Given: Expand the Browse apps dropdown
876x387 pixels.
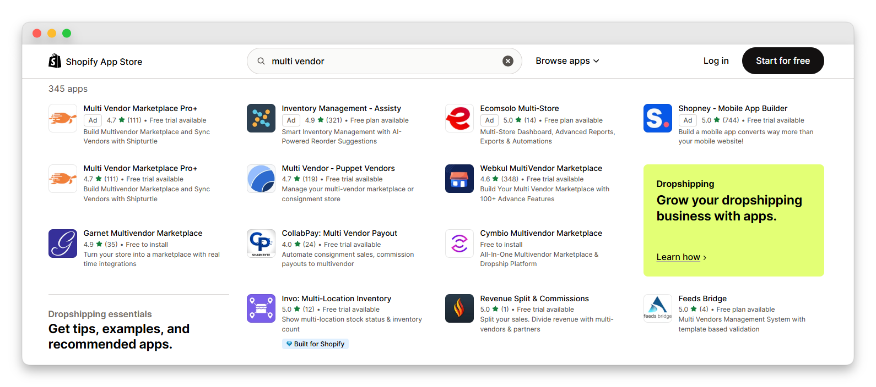Looking at the screenshot, I should click(x=567, y=61).
